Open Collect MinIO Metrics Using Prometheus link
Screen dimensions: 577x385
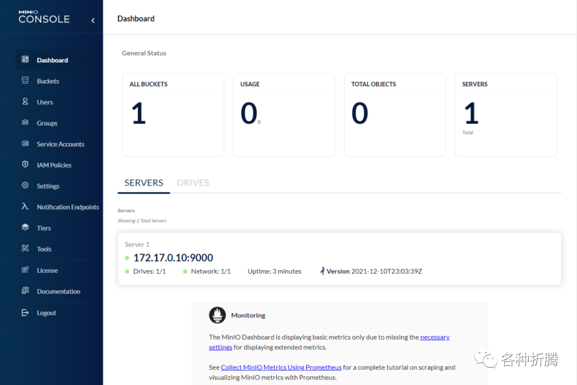pos(281,367)
